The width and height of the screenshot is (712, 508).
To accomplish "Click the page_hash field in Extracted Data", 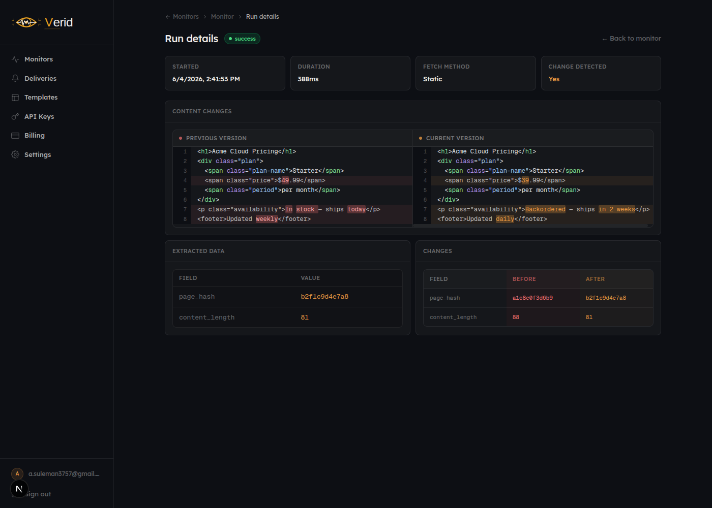I will [197, 297].
